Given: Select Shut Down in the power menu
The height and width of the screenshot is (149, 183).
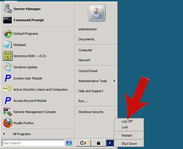Looking at the screenshot, I should click(x=129, y=144).
